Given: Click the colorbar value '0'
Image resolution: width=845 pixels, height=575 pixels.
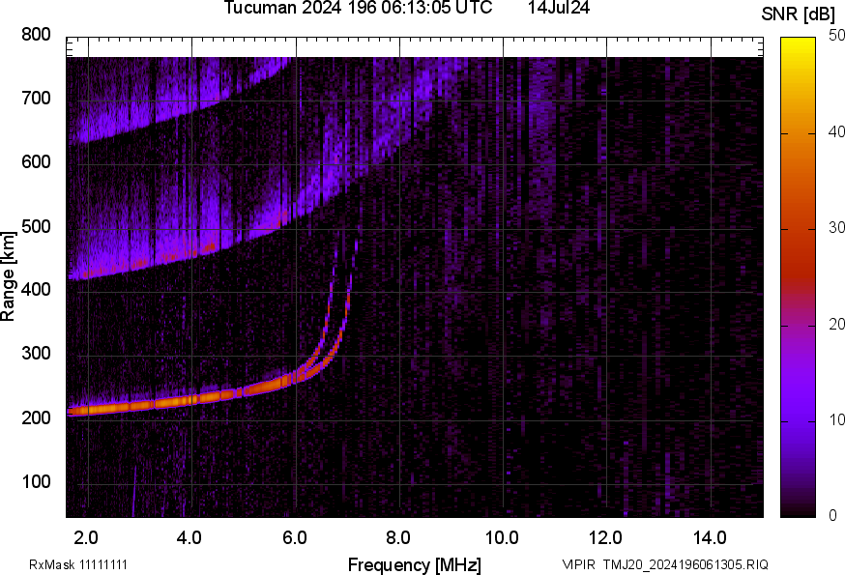Looking at the screenshot, I should [x=832, y=516].
